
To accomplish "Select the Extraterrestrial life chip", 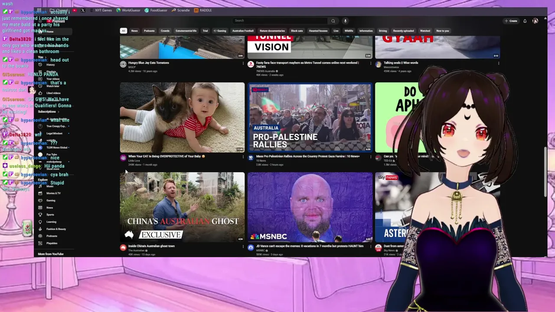I will coord(186,31).
